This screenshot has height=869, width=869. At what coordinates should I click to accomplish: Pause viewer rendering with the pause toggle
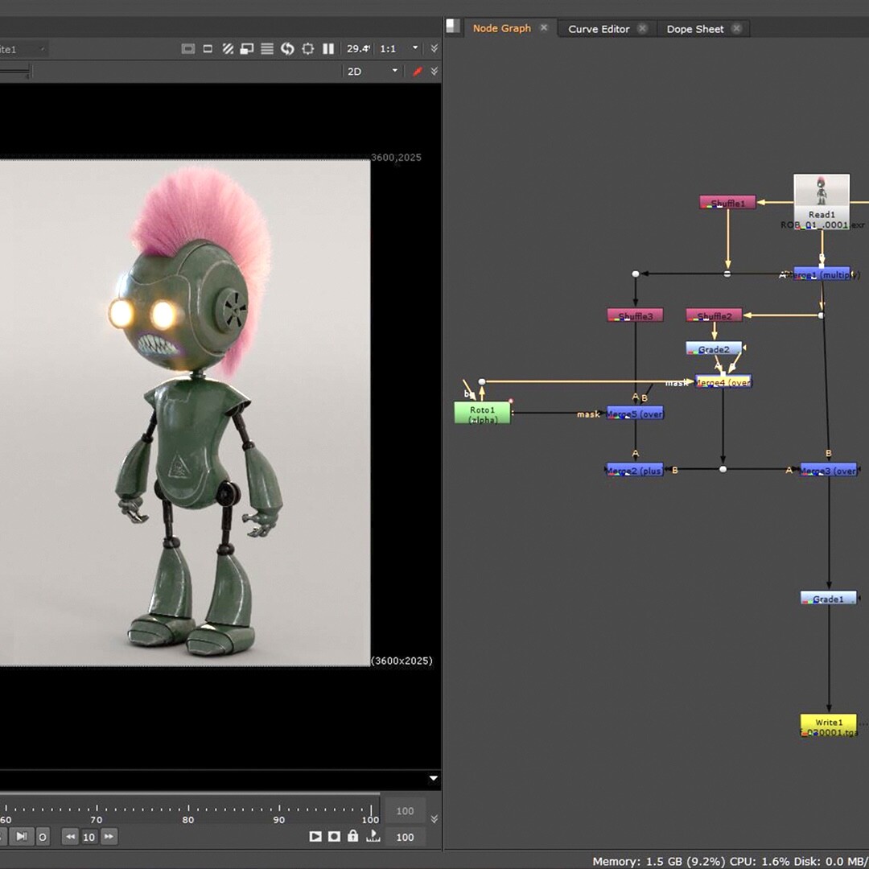[330, 48]
